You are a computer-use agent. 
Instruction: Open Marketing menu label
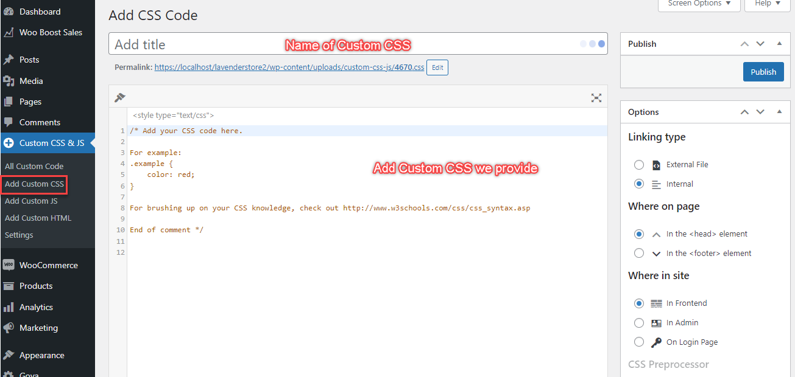tap(39, 328)
